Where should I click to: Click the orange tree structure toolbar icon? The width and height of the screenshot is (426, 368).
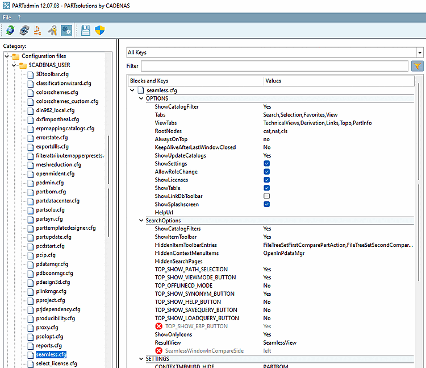pos(38,31)
